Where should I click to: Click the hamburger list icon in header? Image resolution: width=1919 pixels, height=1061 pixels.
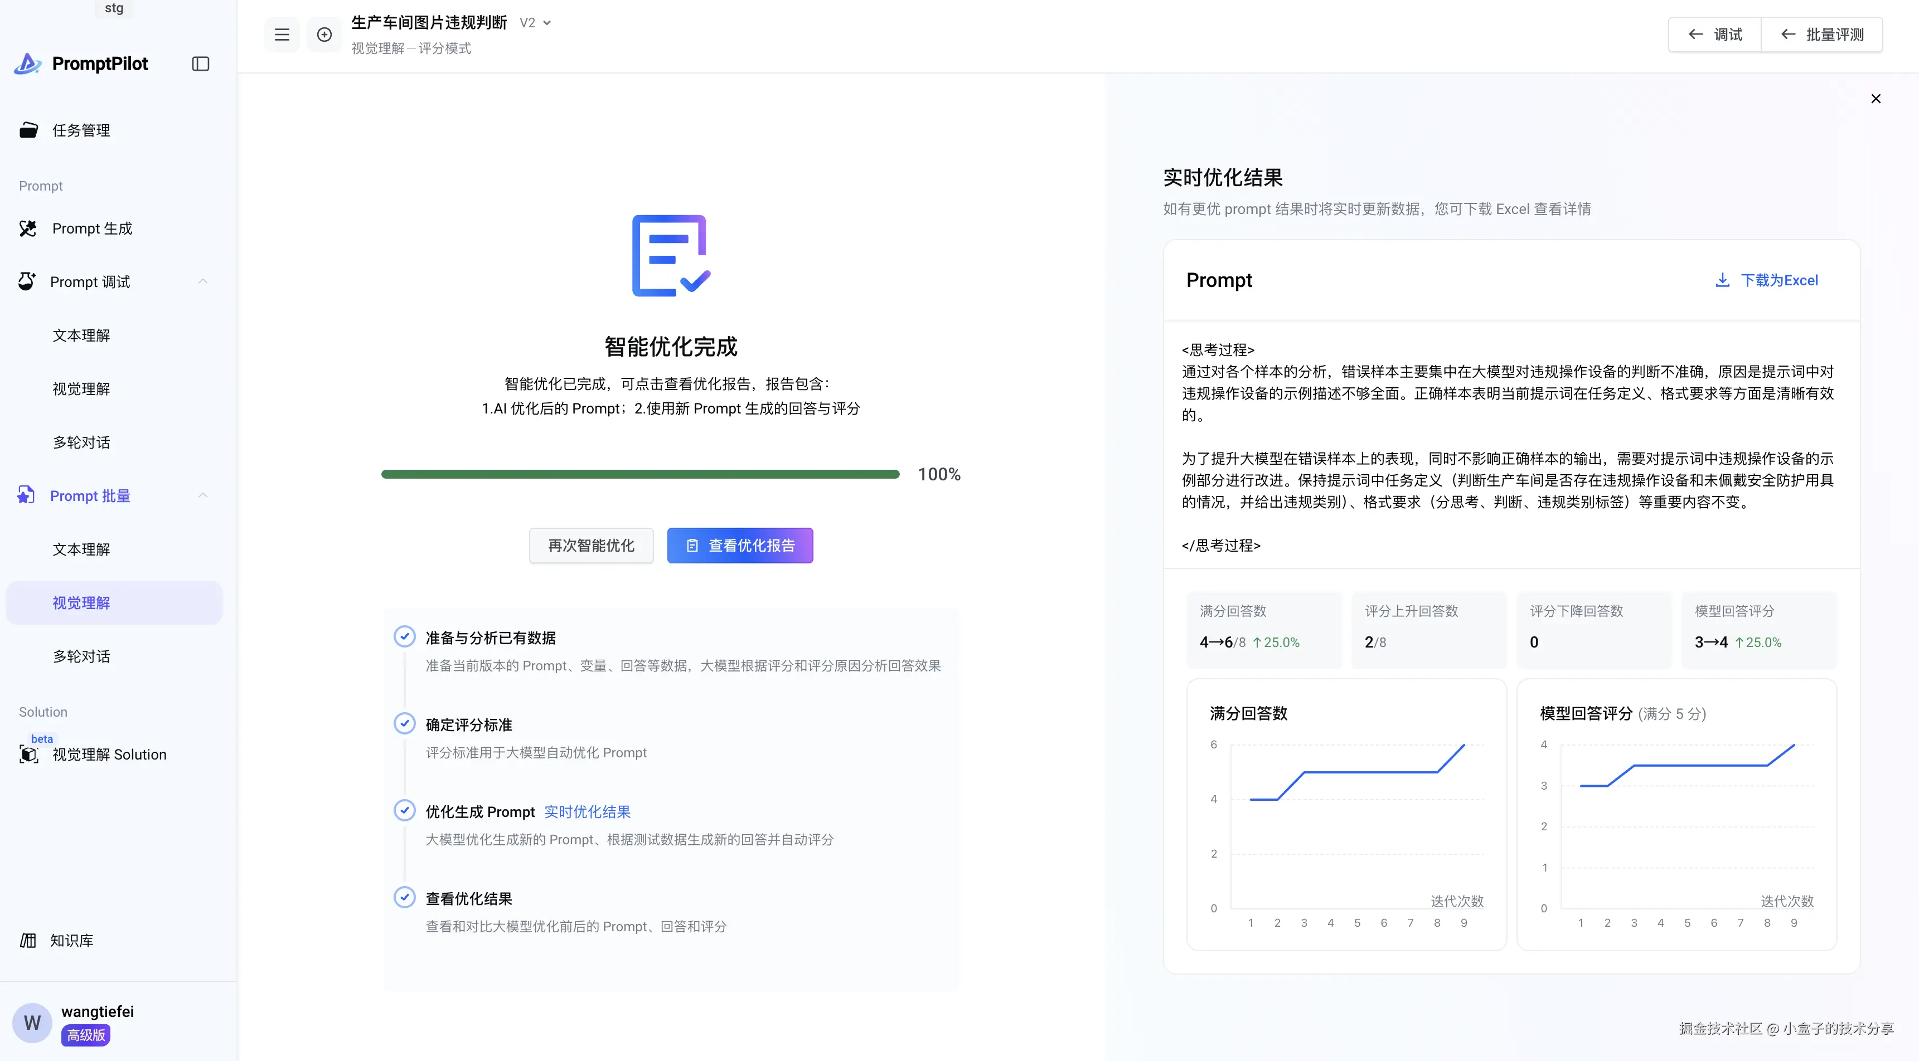[282, 34]
